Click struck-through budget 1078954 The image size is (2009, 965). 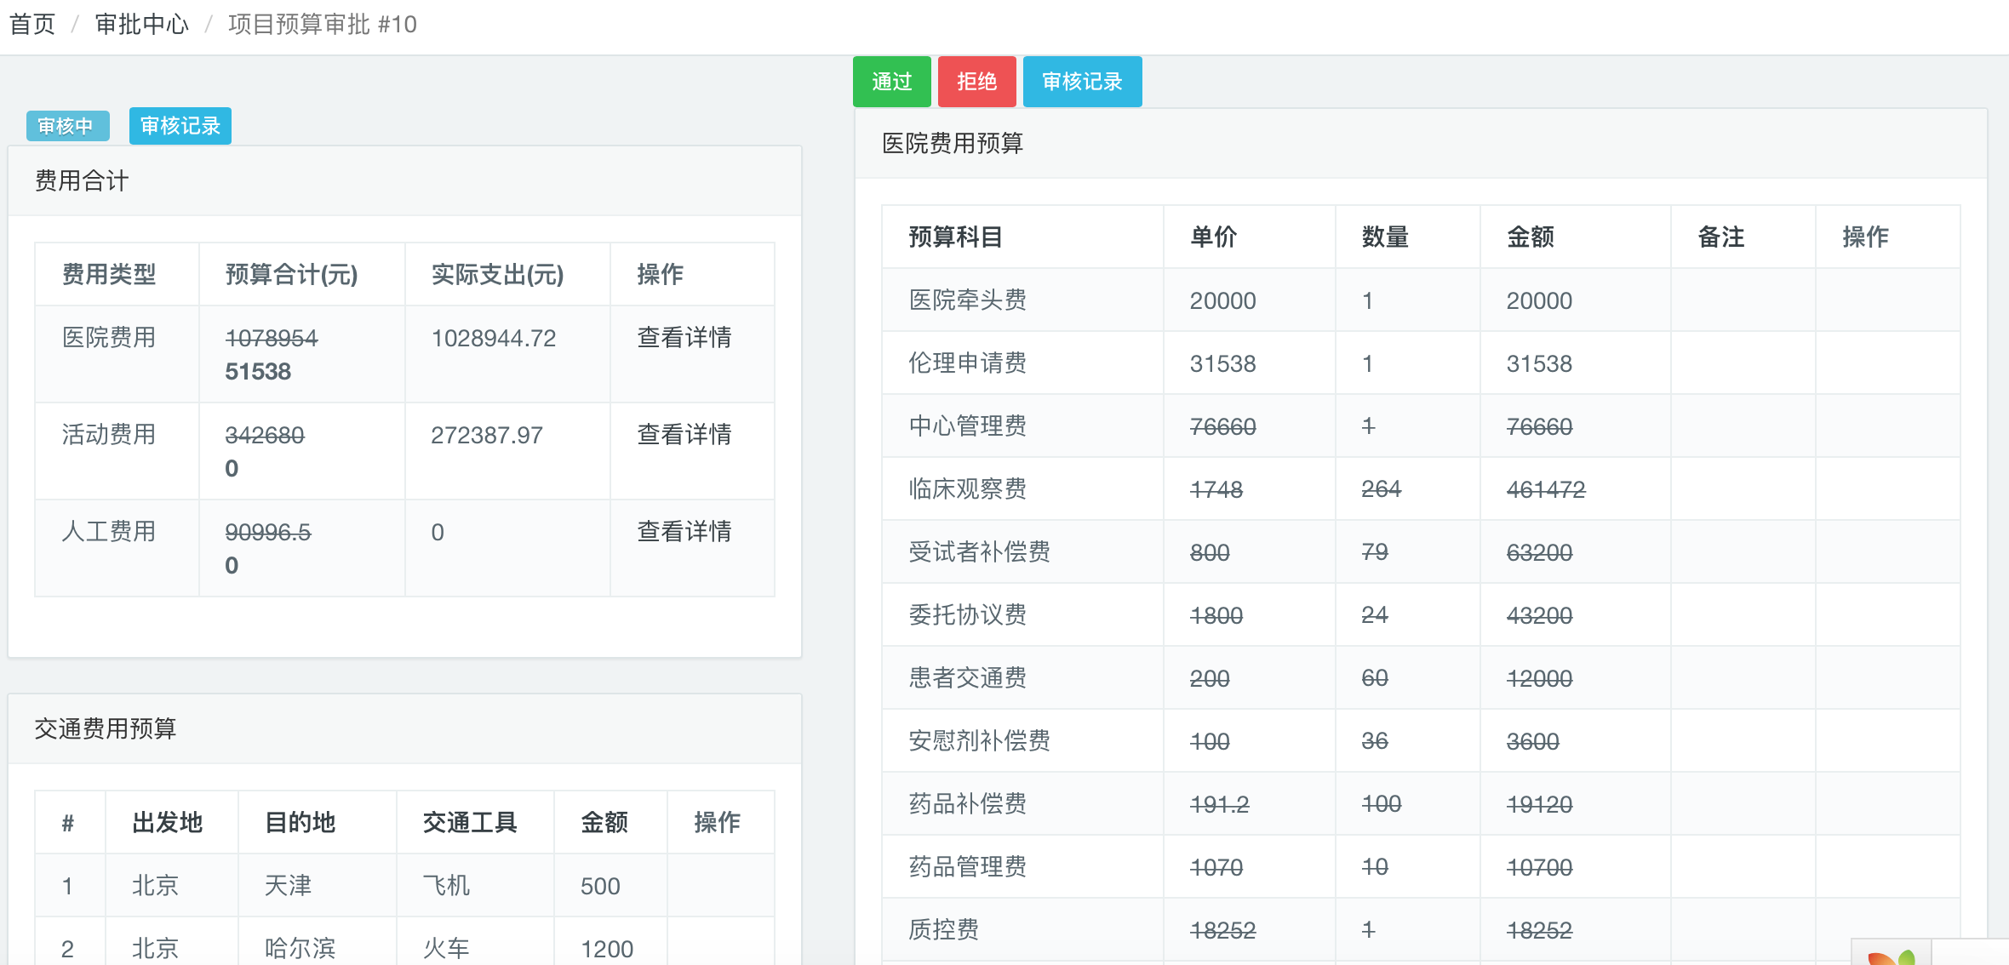click(272, 338)
